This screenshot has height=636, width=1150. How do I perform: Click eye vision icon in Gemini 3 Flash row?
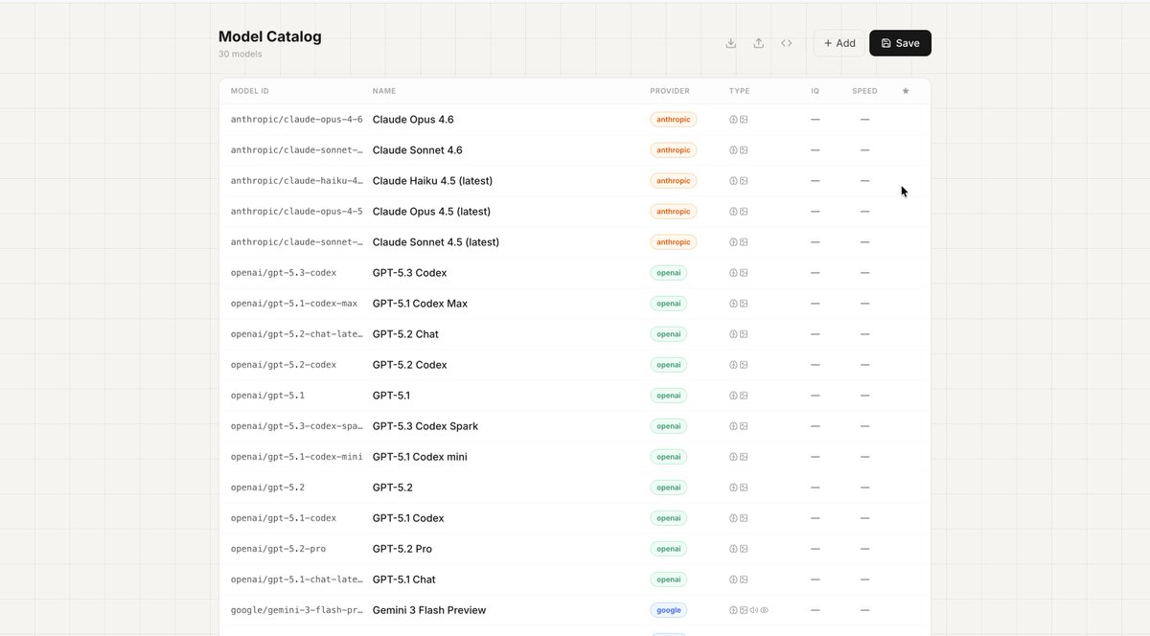coord(765,610)
